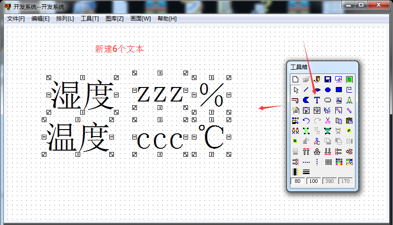Click the two figures group icon
The height and width of the screenshot is (225, 393).
point(295,131)
